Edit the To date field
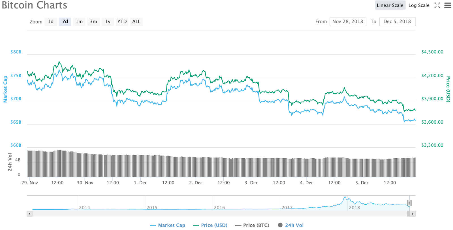The image size is (453, 230). pyautogui.click(x=398, y=22)
